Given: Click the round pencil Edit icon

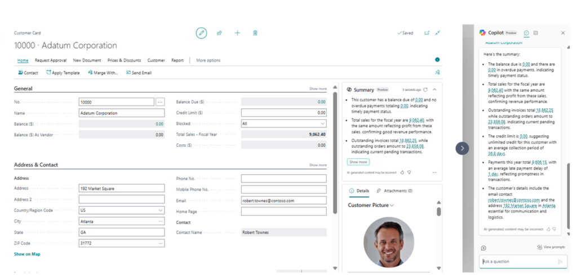Looking at the screenshot, I should pyautogui.click(x=201, y=33).
